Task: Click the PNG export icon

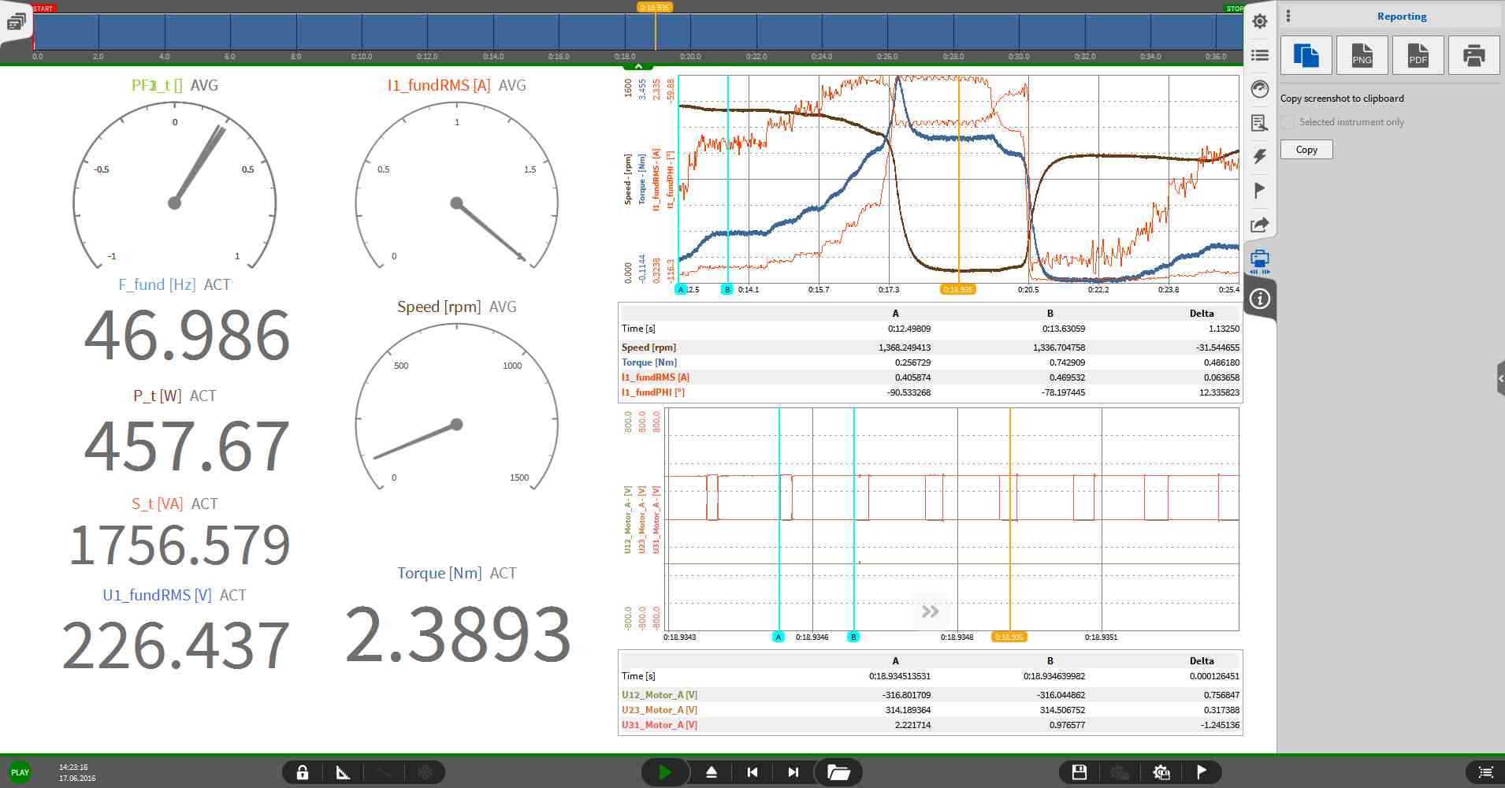Action: point(1362,55)
